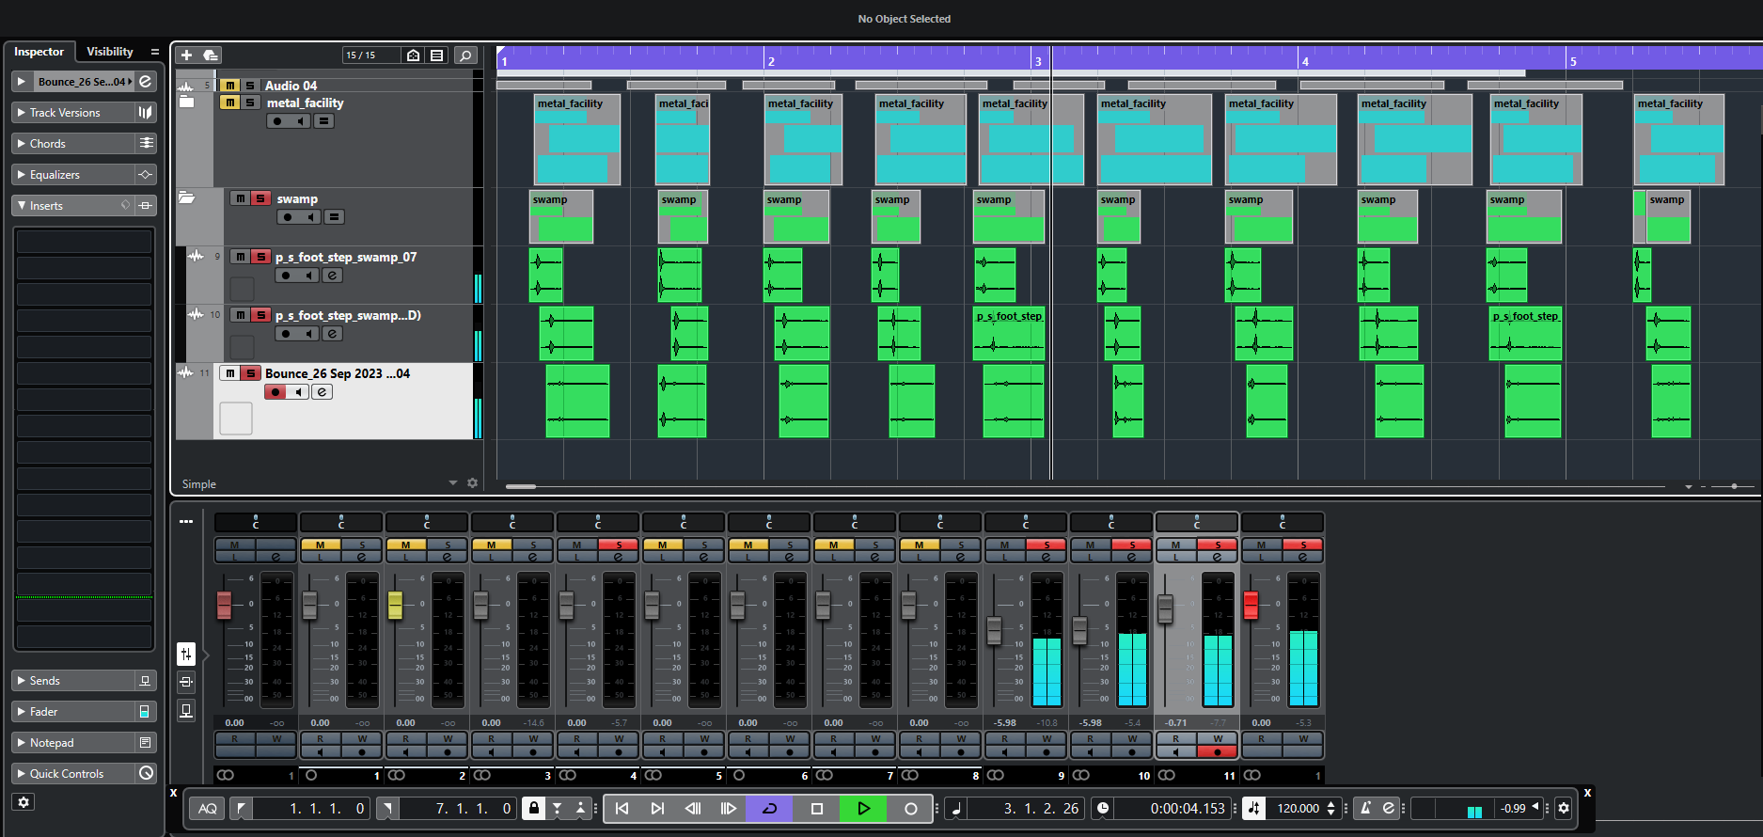Viewport: 1763px width, 837px height.
Task: Click the lane display button on swamp track
Action: [x=335, y=217]
